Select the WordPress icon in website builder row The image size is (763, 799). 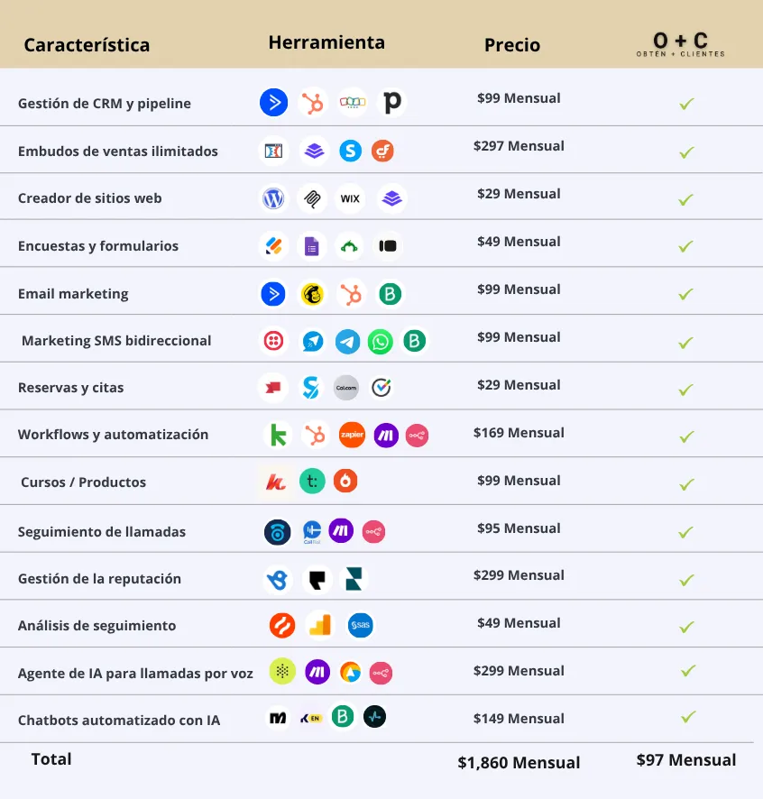[x=273, y=198]
